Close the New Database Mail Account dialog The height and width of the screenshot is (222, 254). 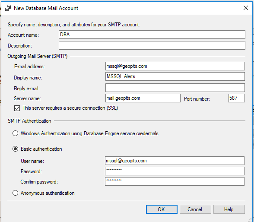[x=246, y=8]
